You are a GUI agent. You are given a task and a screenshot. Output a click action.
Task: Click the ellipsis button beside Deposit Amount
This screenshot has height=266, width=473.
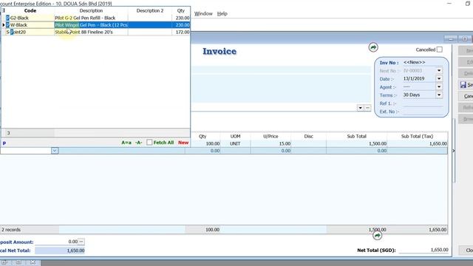[81, 242]
